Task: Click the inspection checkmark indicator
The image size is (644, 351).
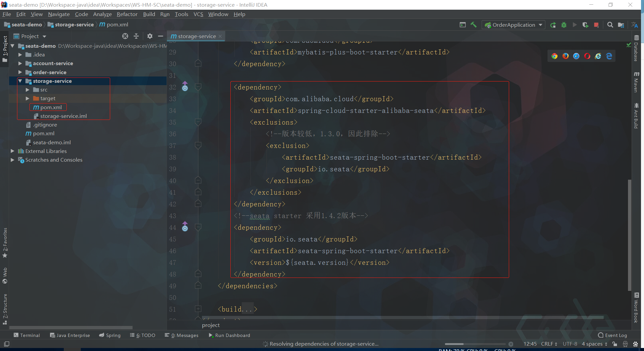Action: pyautogui.click(x=629, y=45)
